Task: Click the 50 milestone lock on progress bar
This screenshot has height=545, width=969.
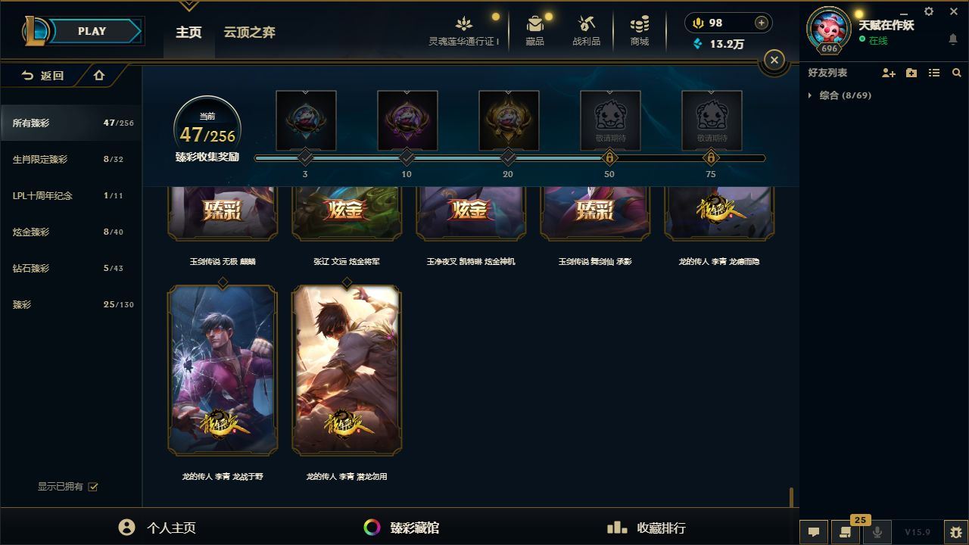Action: coord(609,157)
